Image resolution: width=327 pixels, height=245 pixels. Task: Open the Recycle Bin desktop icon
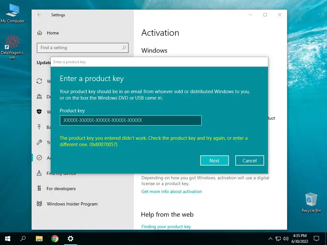tap(311, 203)
